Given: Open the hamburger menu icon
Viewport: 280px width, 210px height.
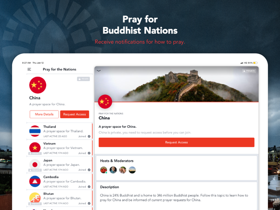Looking at the screenshot, I should click(x=29, y=69).
